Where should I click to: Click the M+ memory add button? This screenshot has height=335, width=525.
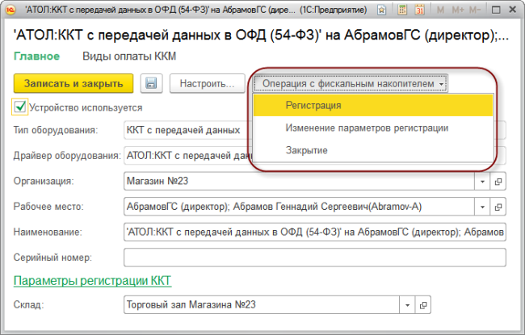[458, 10]
